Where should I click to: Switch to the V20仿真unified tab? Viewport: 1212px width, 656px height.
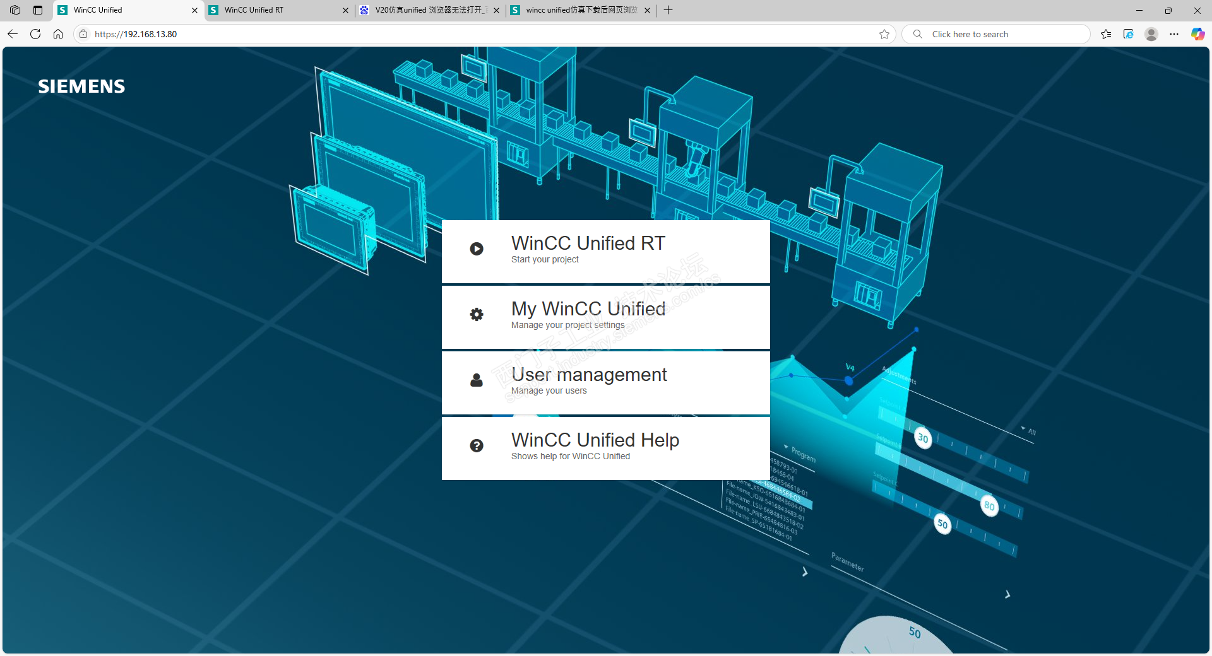coord(429,10)
